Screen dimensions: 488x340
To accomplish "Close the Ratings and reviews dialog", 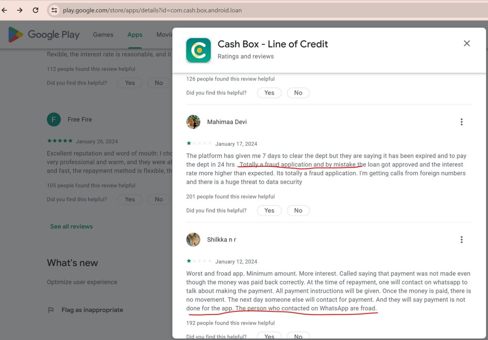I will point(467,43).
